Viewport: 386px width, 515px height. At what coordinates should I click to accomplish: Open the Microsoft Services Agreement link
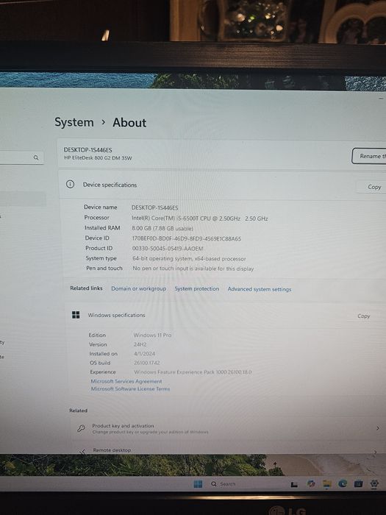pos(126,381)
